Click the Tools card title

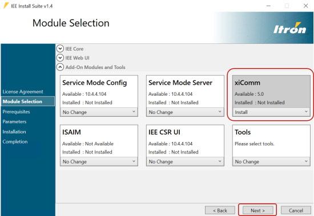(243, 132)
